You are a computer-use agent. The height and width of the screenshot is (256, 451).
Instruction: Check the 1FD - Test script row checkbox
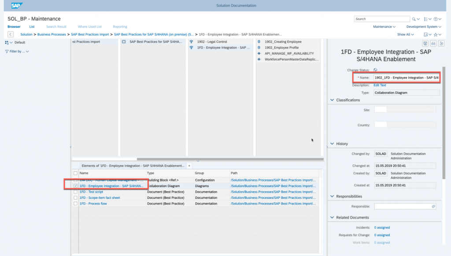(x=75, y=192)
